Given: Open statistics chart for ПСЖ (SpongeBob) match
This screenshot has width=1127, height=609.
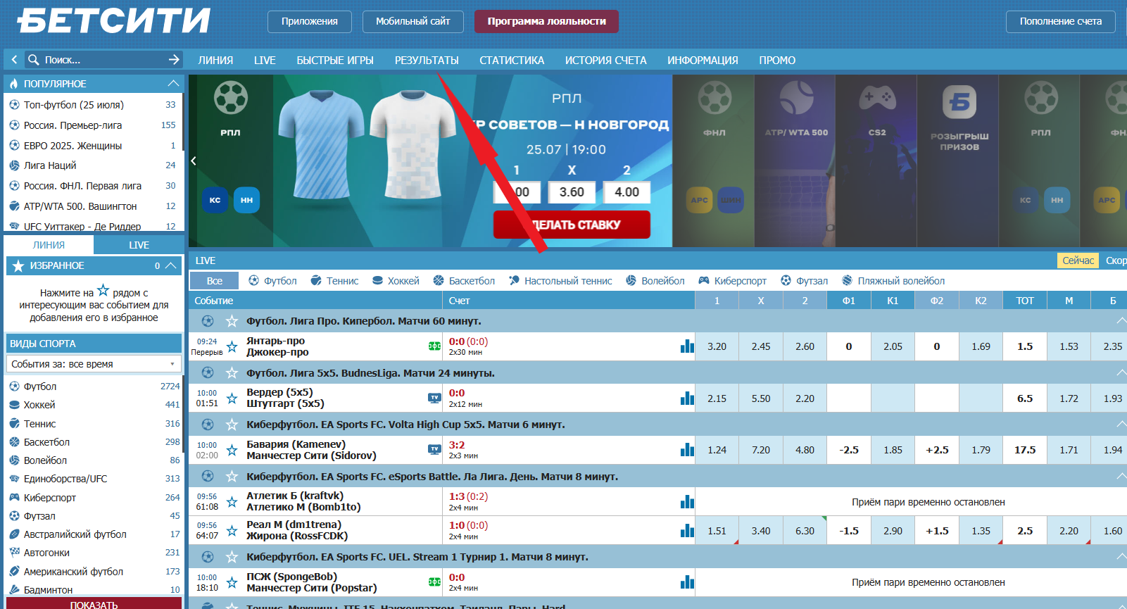Looking at the screenshot, I should pos(687,582).
